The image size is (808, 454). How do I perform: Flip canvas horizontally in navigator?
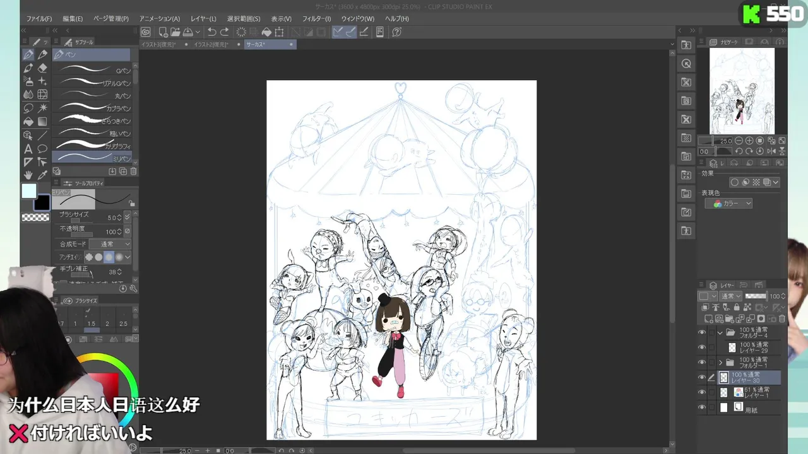click(x=771, y=151)
